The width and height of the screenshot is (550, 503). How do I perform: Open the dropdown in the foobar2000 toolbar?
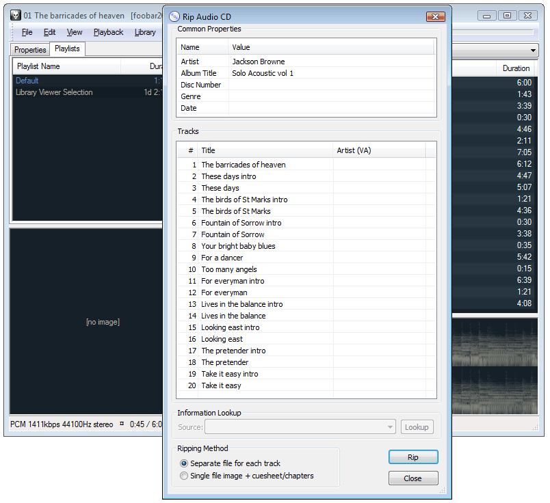coord(533,50)
